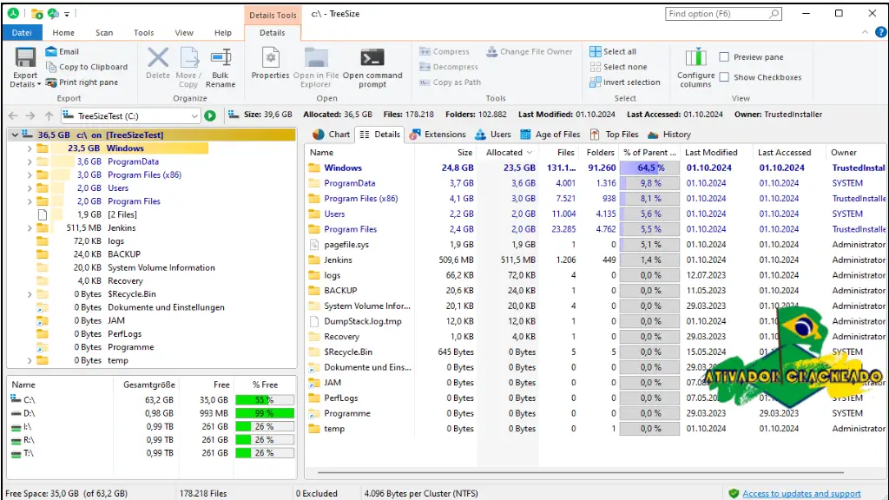The height and width of the screenshot is (500, 889).
Task: Expand the Users tree node
Action: [x=30, y=188]
